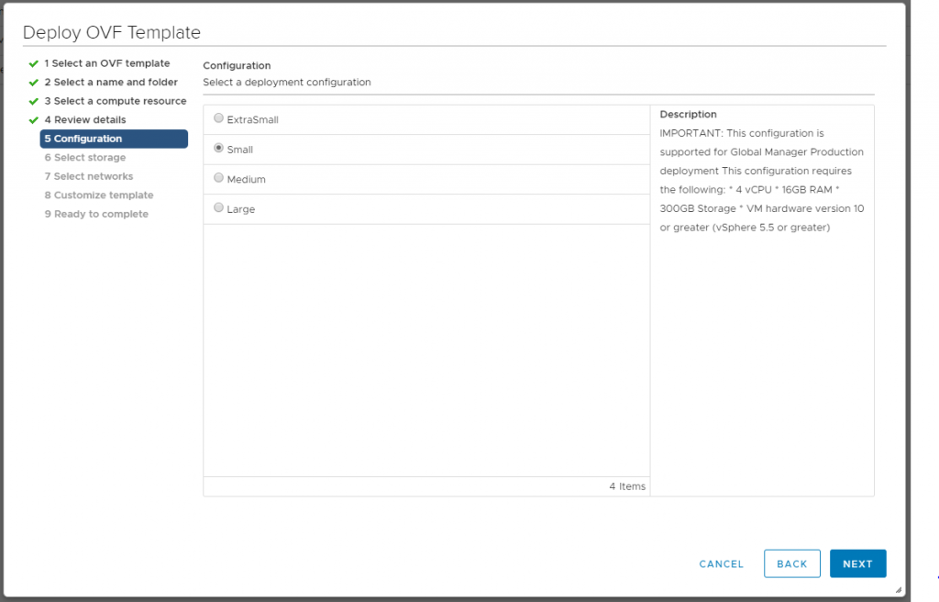Image resolution: width=939 pixels, height=602 pixels.
Task: Open step 4 Review details
Action: (84, 120)
